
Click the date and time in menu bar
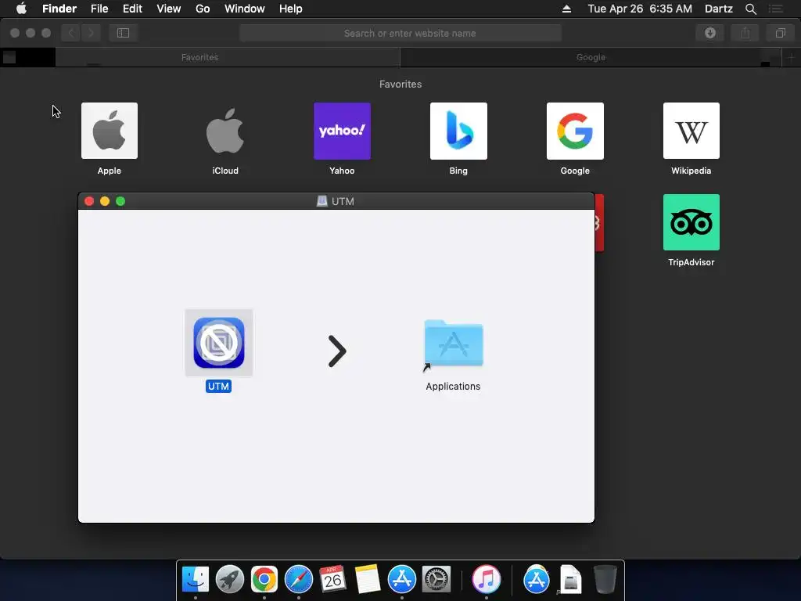point(640,9)
